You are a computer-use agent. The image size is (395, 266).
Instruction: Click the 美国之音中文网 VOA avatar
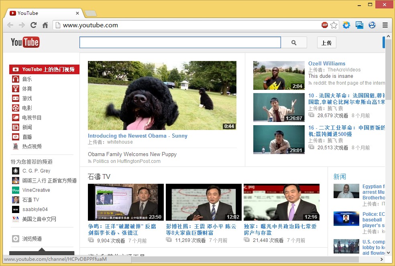click(16, 219)
